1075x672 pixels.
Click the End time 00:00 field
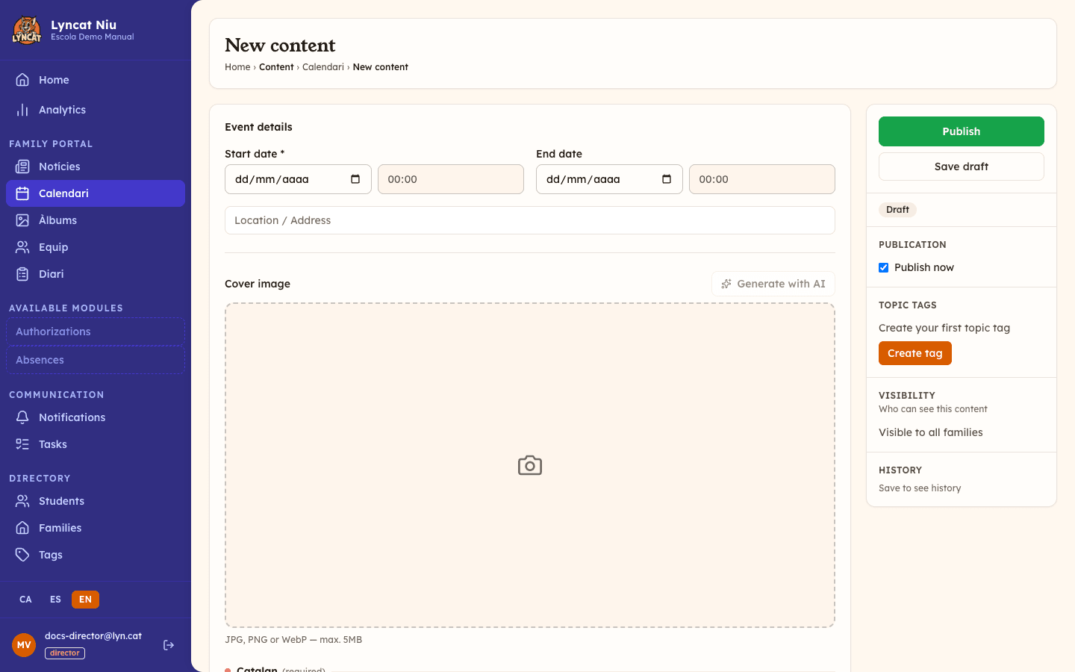(762, 179)
